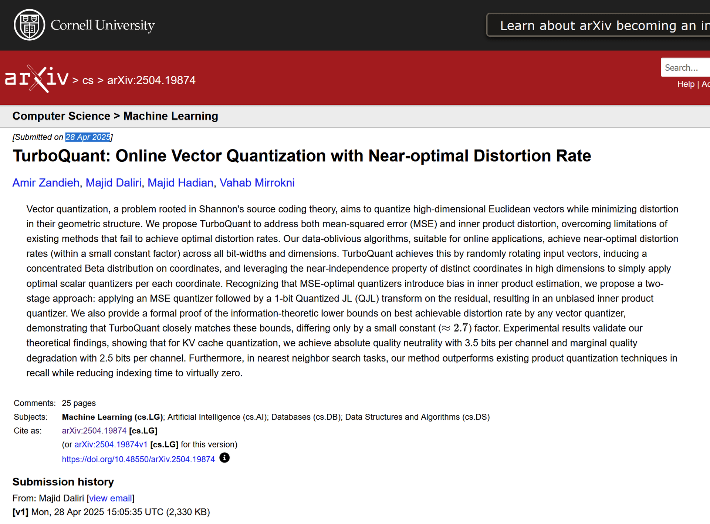Image resolution: width=710 pixels, height=524 pixels.
Task: Click the highlighted 28 Apr 2025 date
Action: [x=88, y=137]
